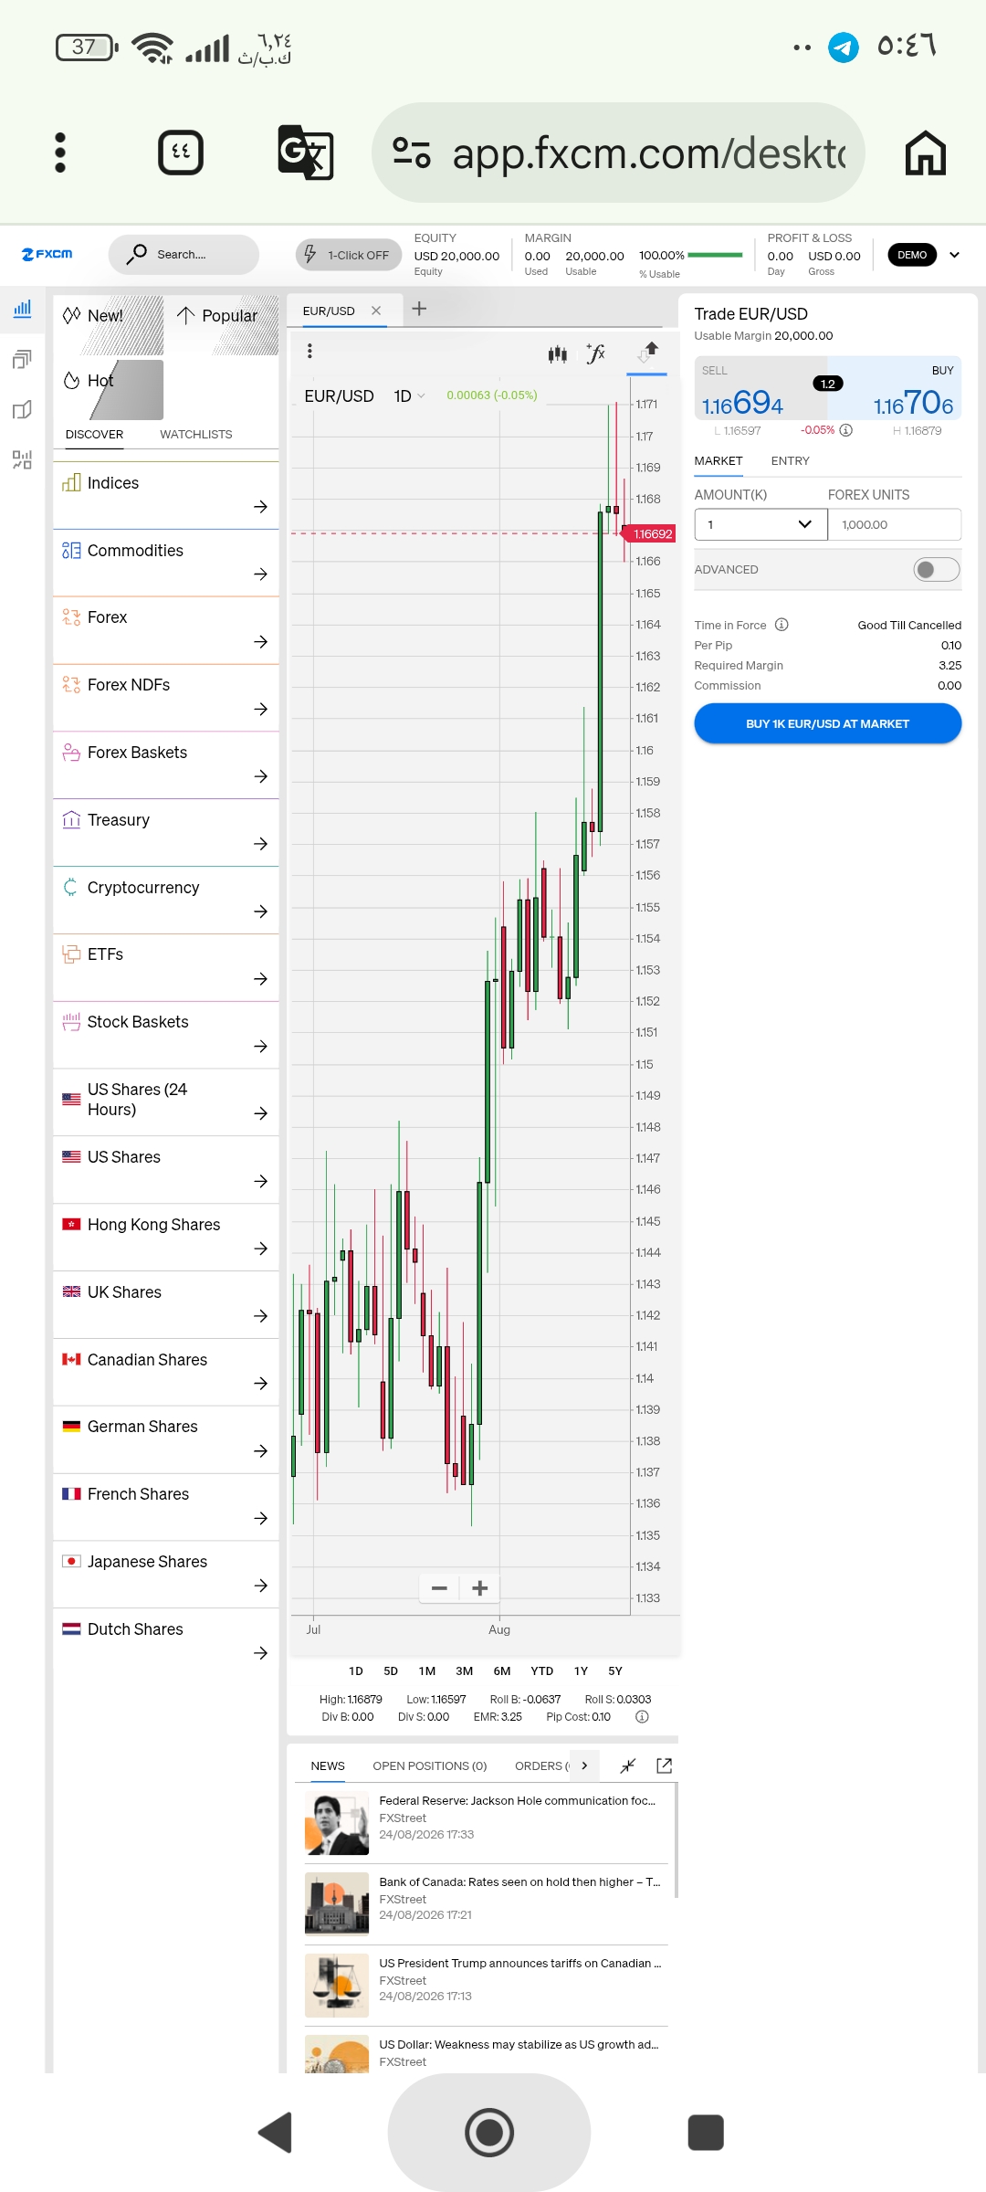Tap the Android recent apps button

706,2133
